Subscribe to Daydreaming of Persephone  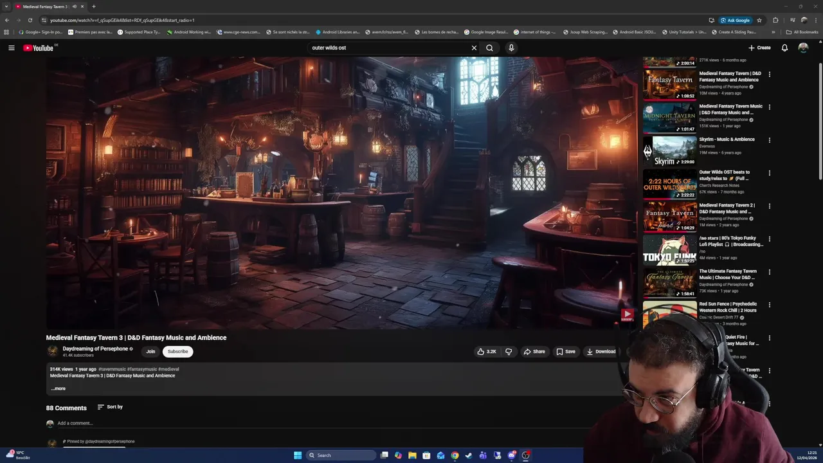[x=178, y=352]
